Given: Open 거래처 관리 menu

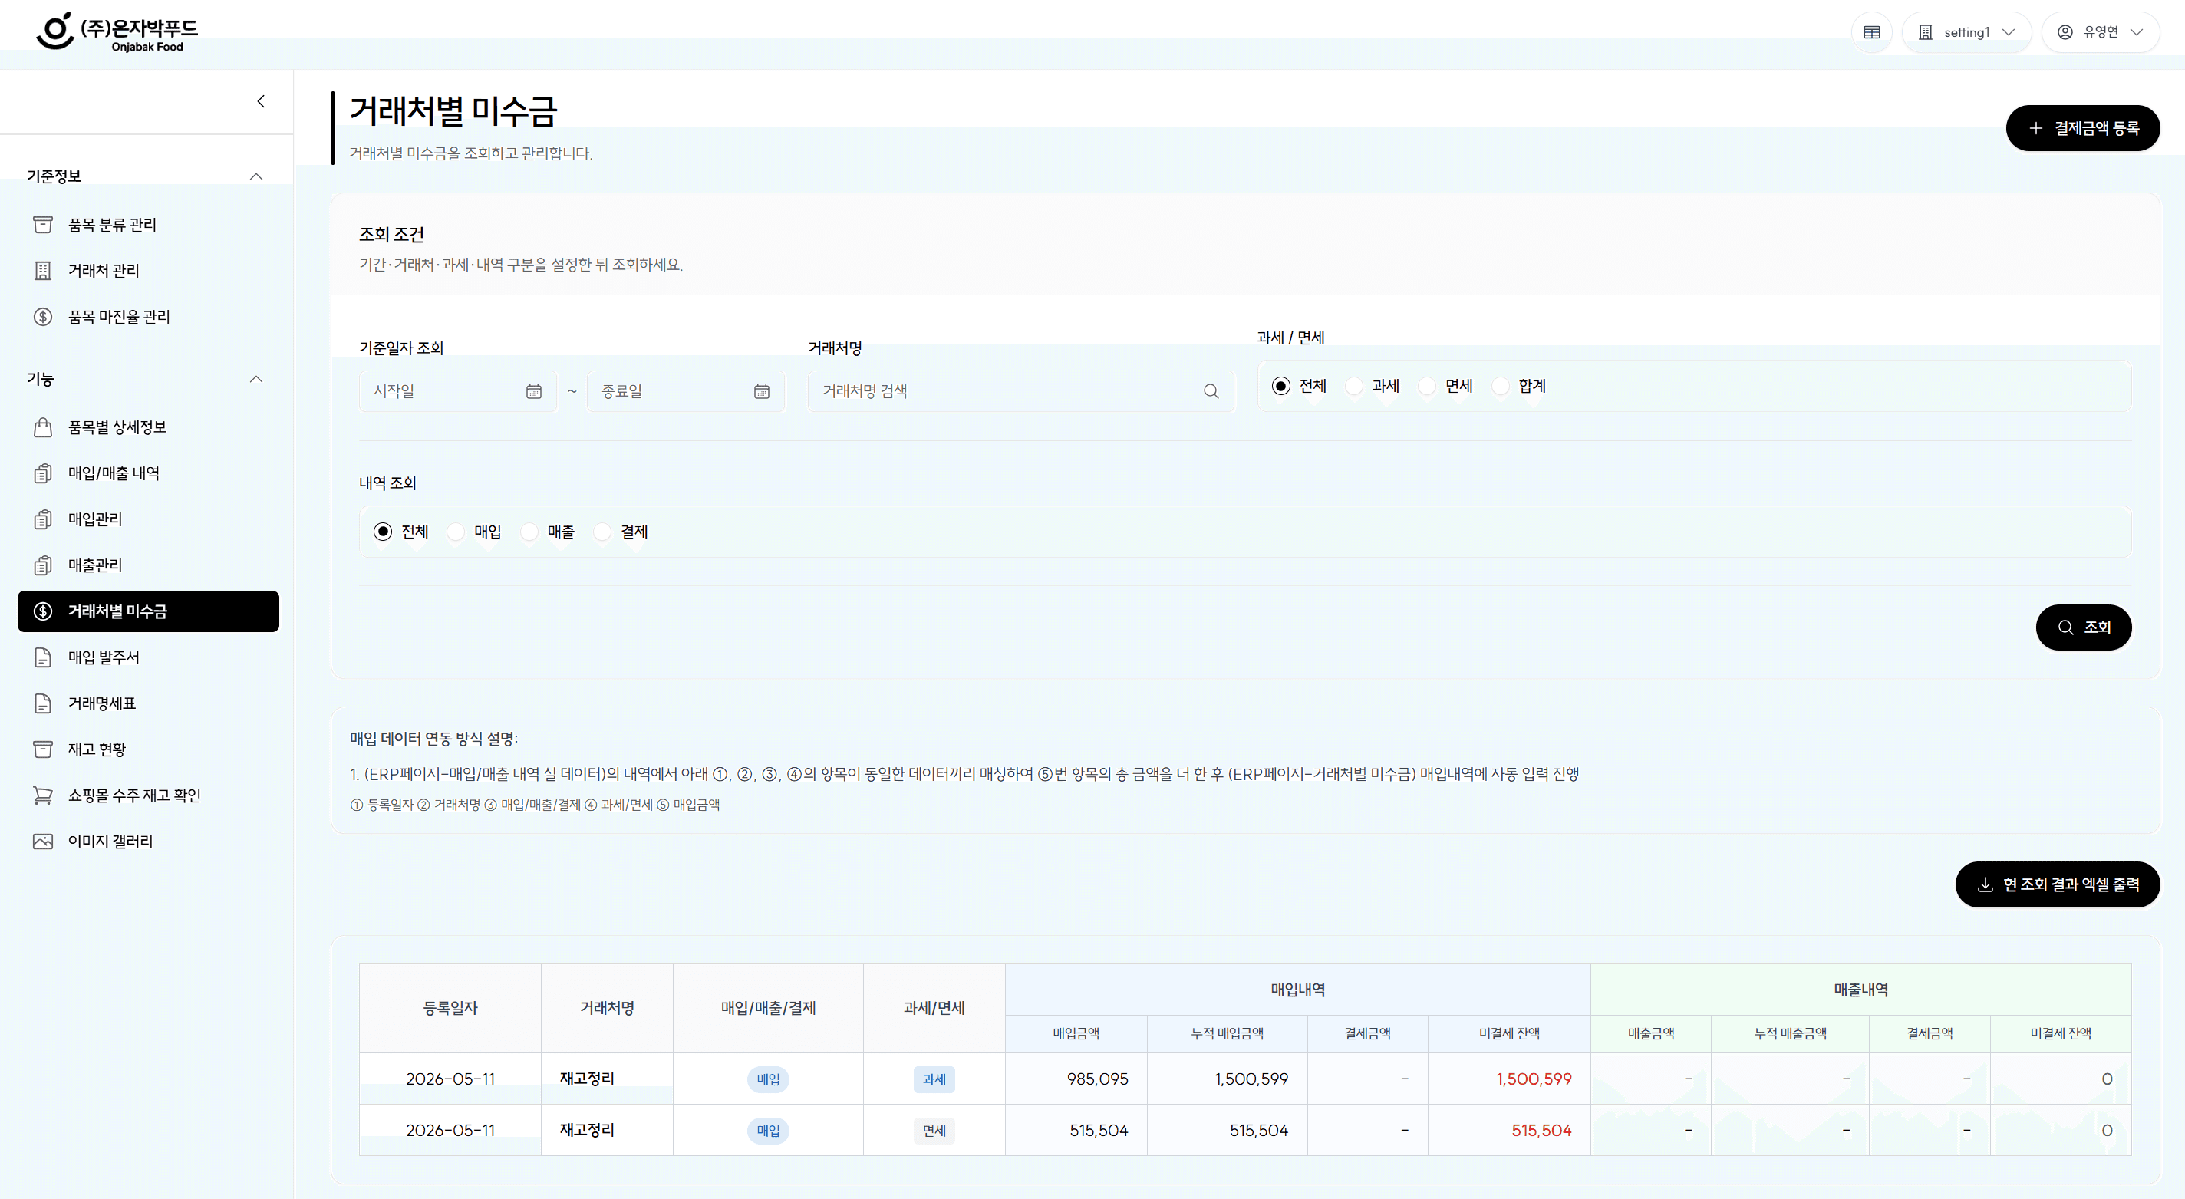Looking at the screenshot, I should (147, 271).
